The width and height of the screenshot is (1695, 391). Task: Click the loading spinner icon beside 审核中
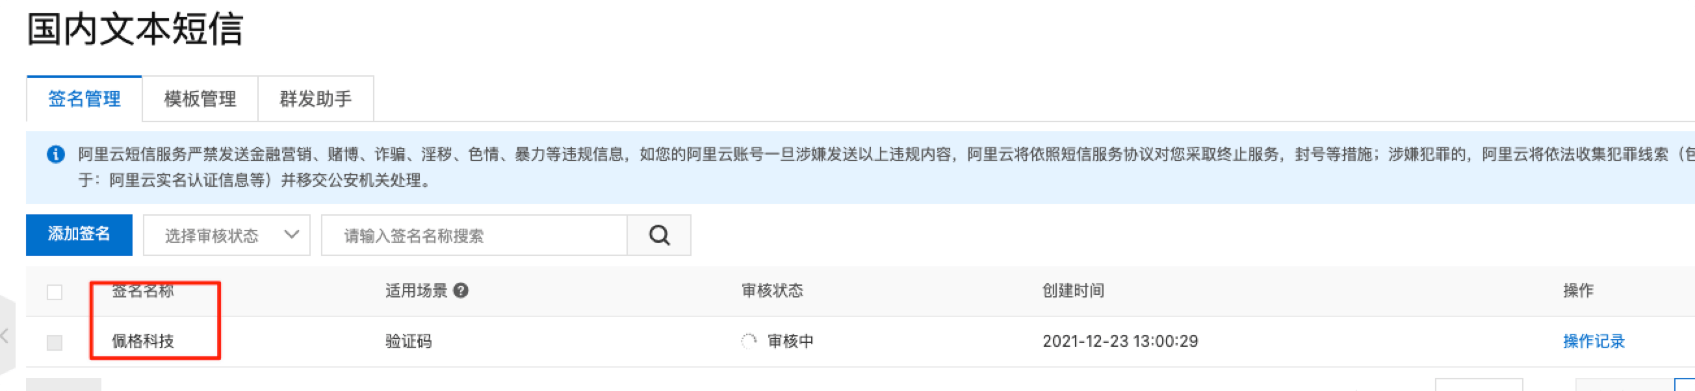coord(749,341)
